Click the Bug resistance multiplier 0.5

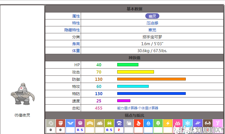(x=109, y=130)
